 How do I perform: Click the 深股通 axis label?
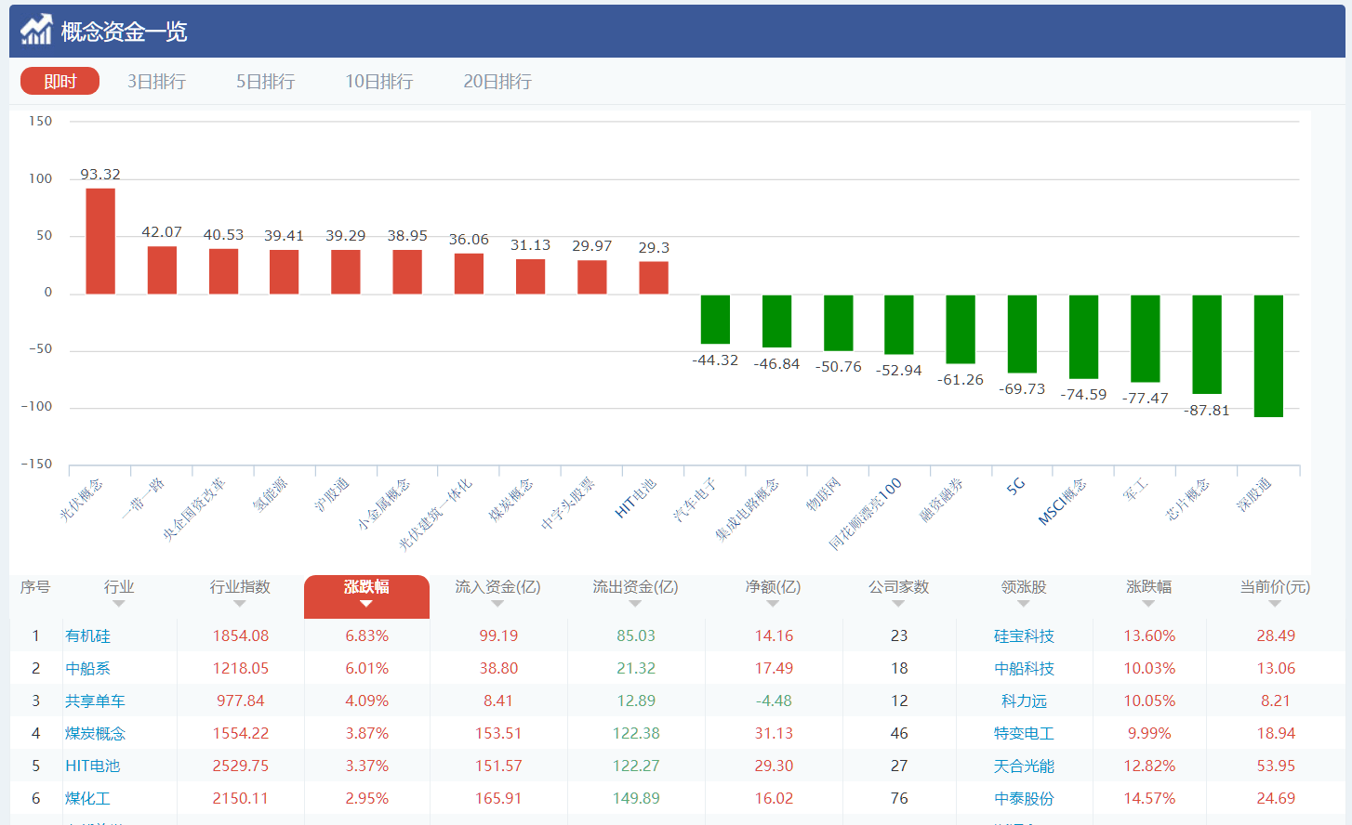pyautogui.click(x=1253, y=494)
